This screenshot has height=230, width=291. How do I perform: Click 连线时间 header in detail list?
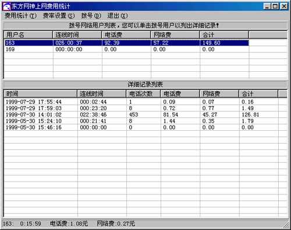[102, 94]
